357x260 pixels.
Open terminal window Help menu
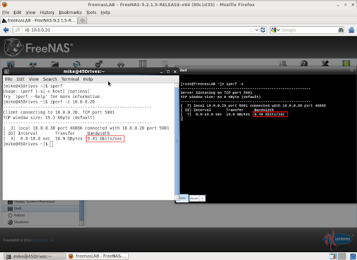pyautogui.click(x=88, y=79)
